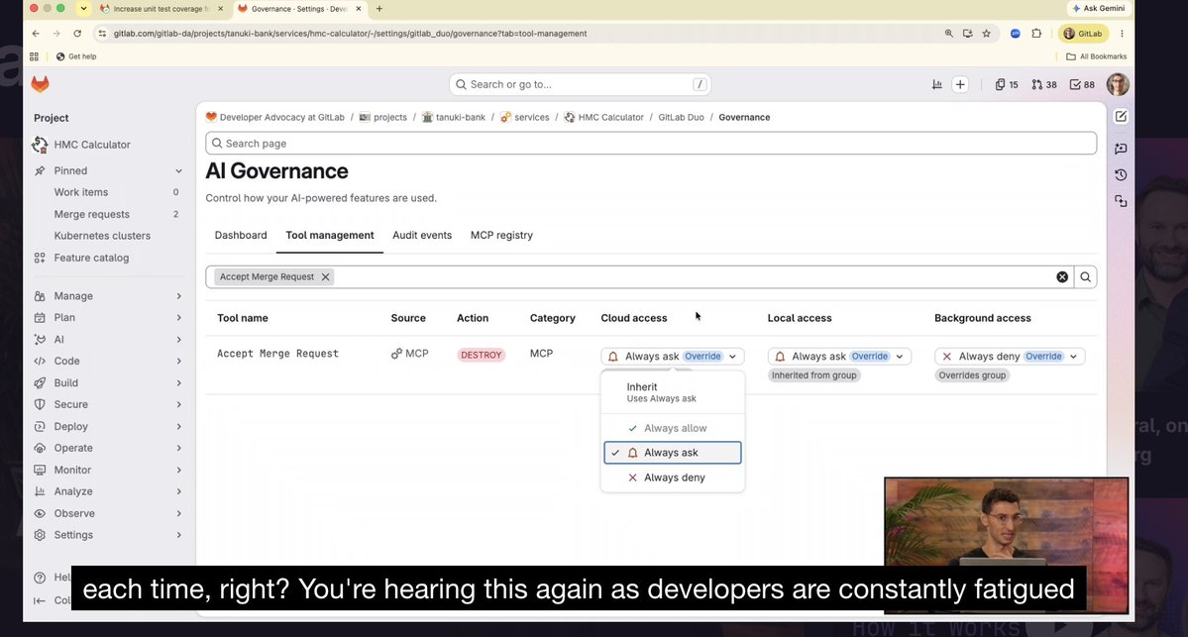1188x637 pixels.
Task: Expand the Code sidebar menu
Action: [x=108, y=362]
